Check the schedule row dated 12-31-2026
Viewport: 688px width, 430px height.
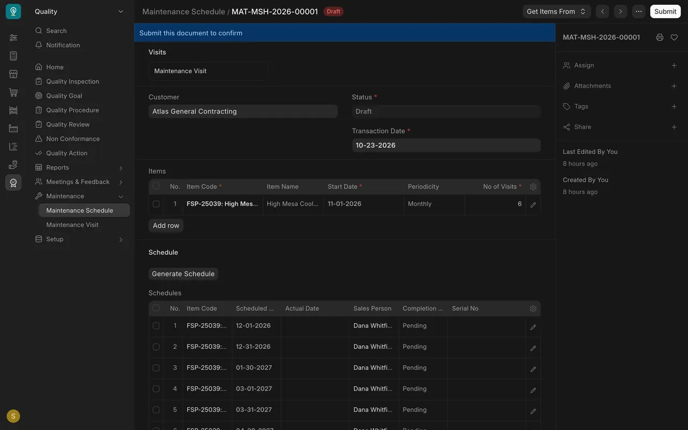[156, 347]
